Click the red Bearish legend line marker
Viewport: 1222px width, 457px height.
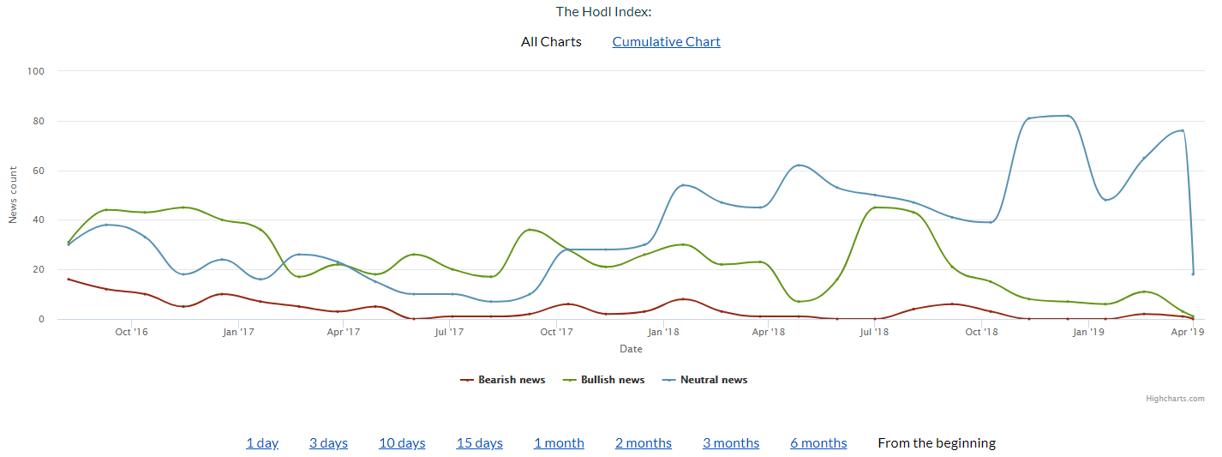pos(467,380)
